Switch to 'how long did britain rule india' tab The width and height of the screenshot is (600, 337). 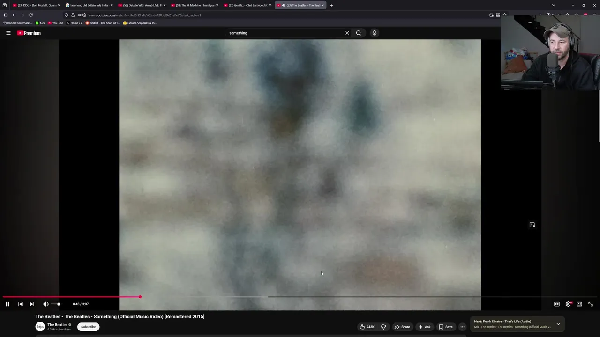tap(89, 5)
